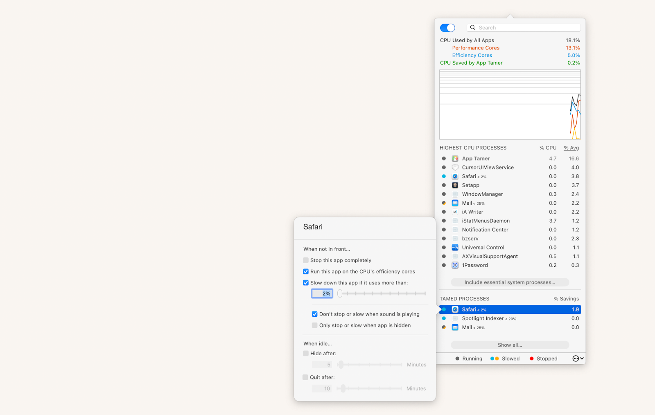
Task: Adjust the Slow down this app percentage slider
Action: (340, 293)
